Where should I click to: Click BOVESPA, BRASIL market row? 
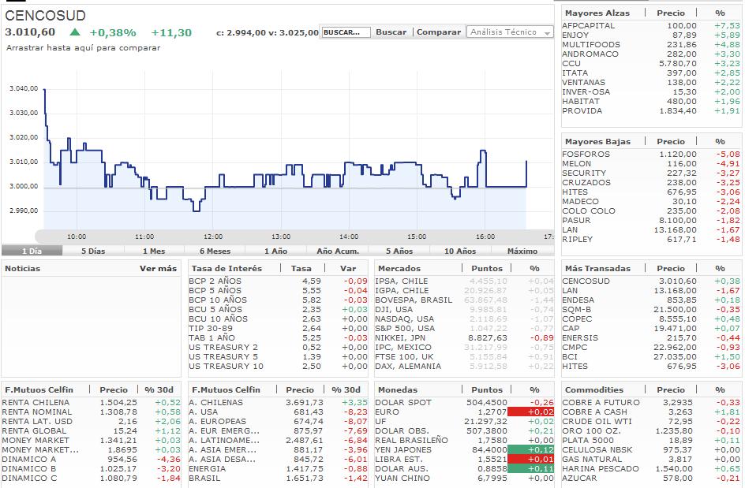point(464,300)
